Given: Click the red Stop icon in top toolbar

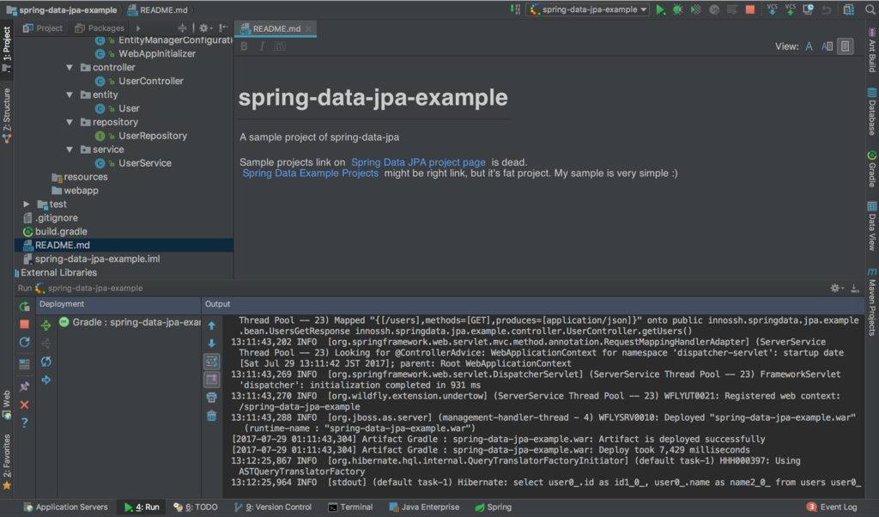Looking at the screenshot, I should (749, 9).
